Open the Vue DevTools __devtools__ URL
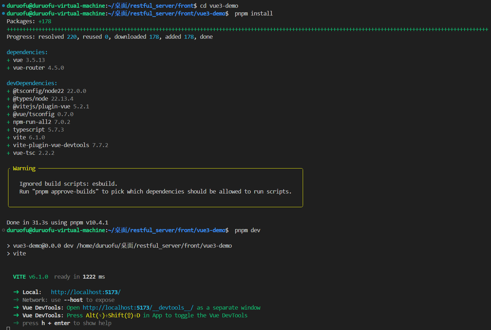Screen dimensions: 491x330 point(138,308)
